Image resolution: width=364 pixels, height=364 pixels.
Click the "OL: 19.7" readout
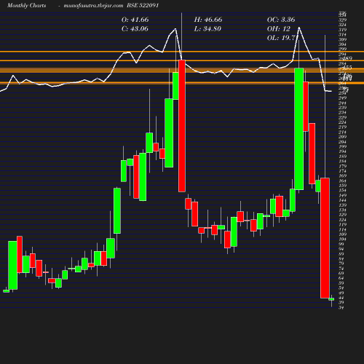point(281,38)
